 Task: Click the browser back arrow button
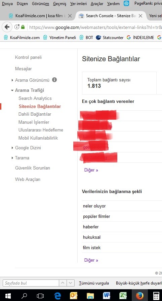click(7, 27)
